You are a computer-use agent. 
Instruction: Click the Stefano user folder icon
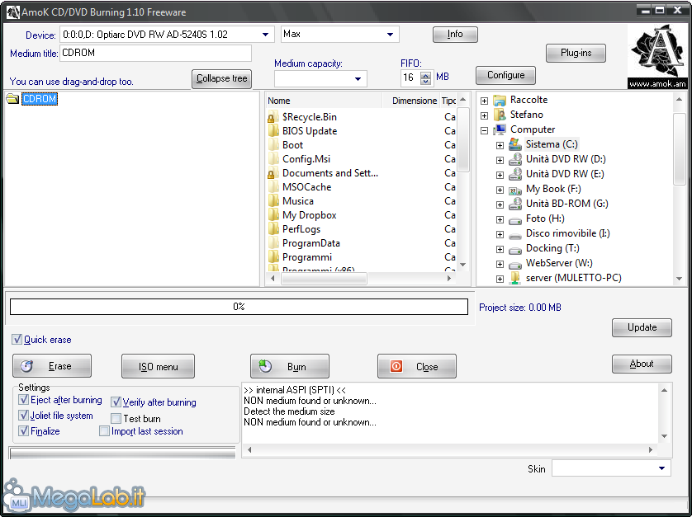[x=500, y=115]
